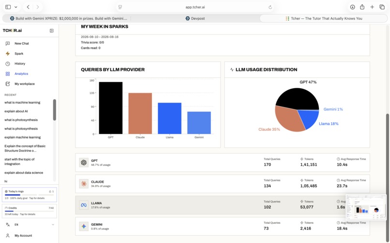The width and height of the screenshot is (390, 243).
Task: Click the Today's rings progress bar
Action: coord(29,195)
